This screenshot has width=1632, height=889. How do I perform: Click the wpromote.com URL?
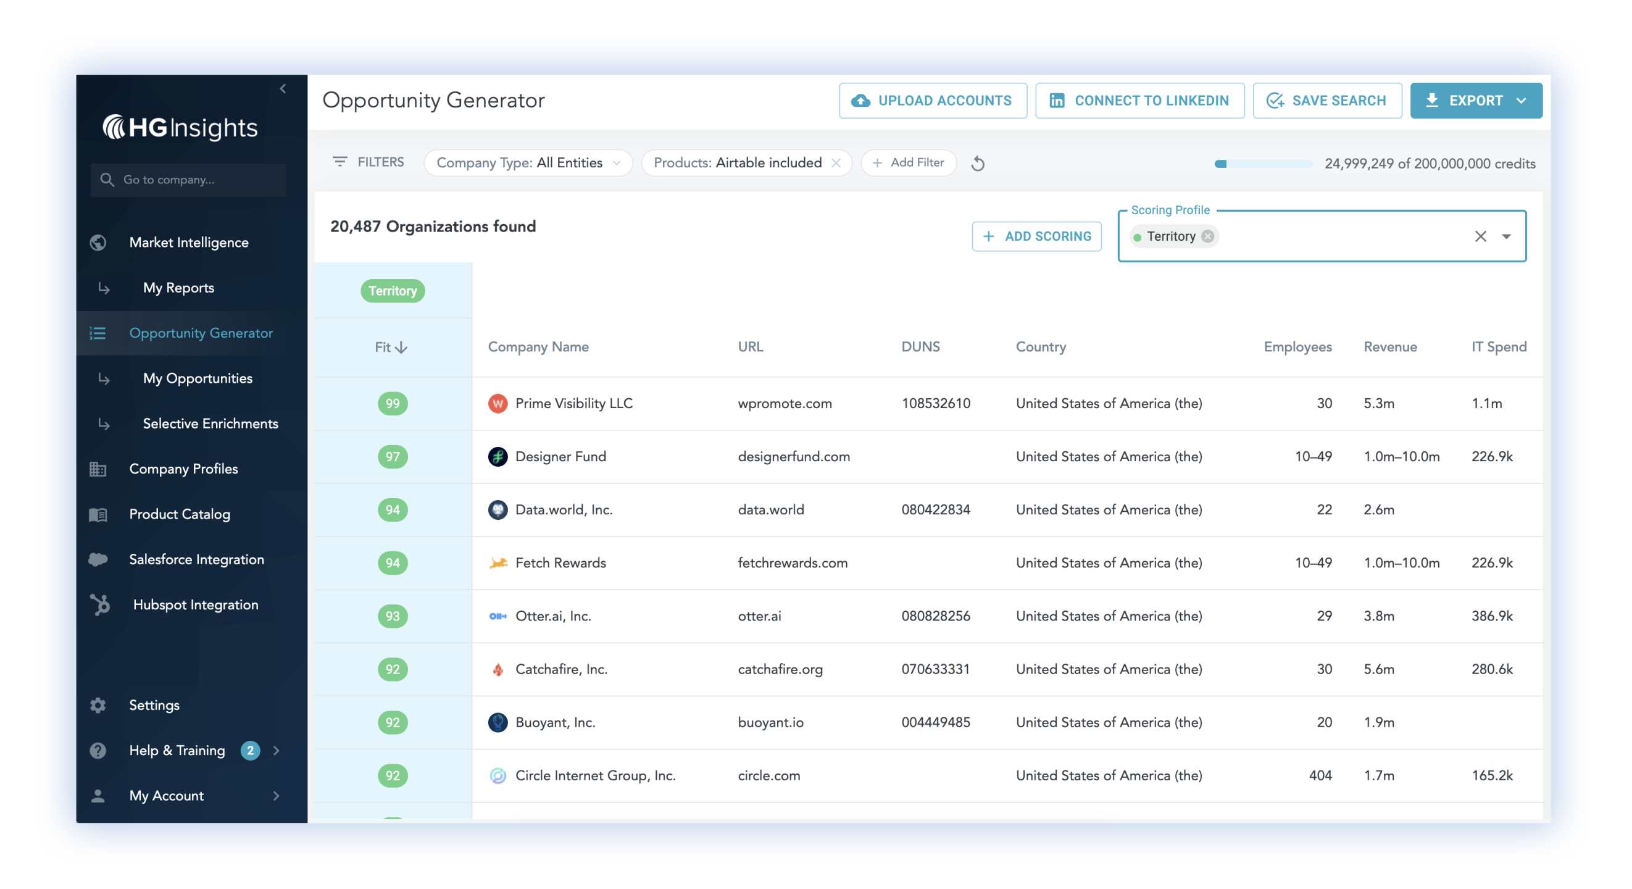tap(785, 404)
